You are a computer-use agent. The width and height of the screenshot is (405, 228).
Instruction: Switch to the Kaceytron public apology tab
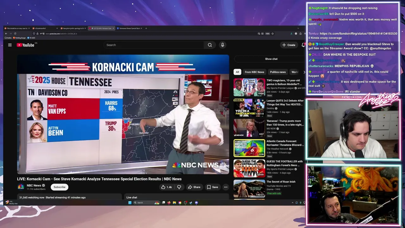coord(73,28)
